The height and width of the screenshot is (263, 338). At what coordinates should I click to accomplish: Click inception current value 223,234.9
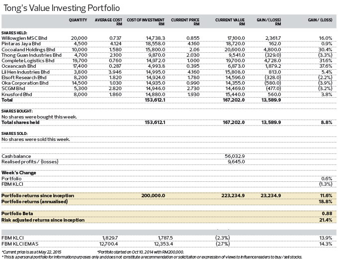(x=233, y=196)
